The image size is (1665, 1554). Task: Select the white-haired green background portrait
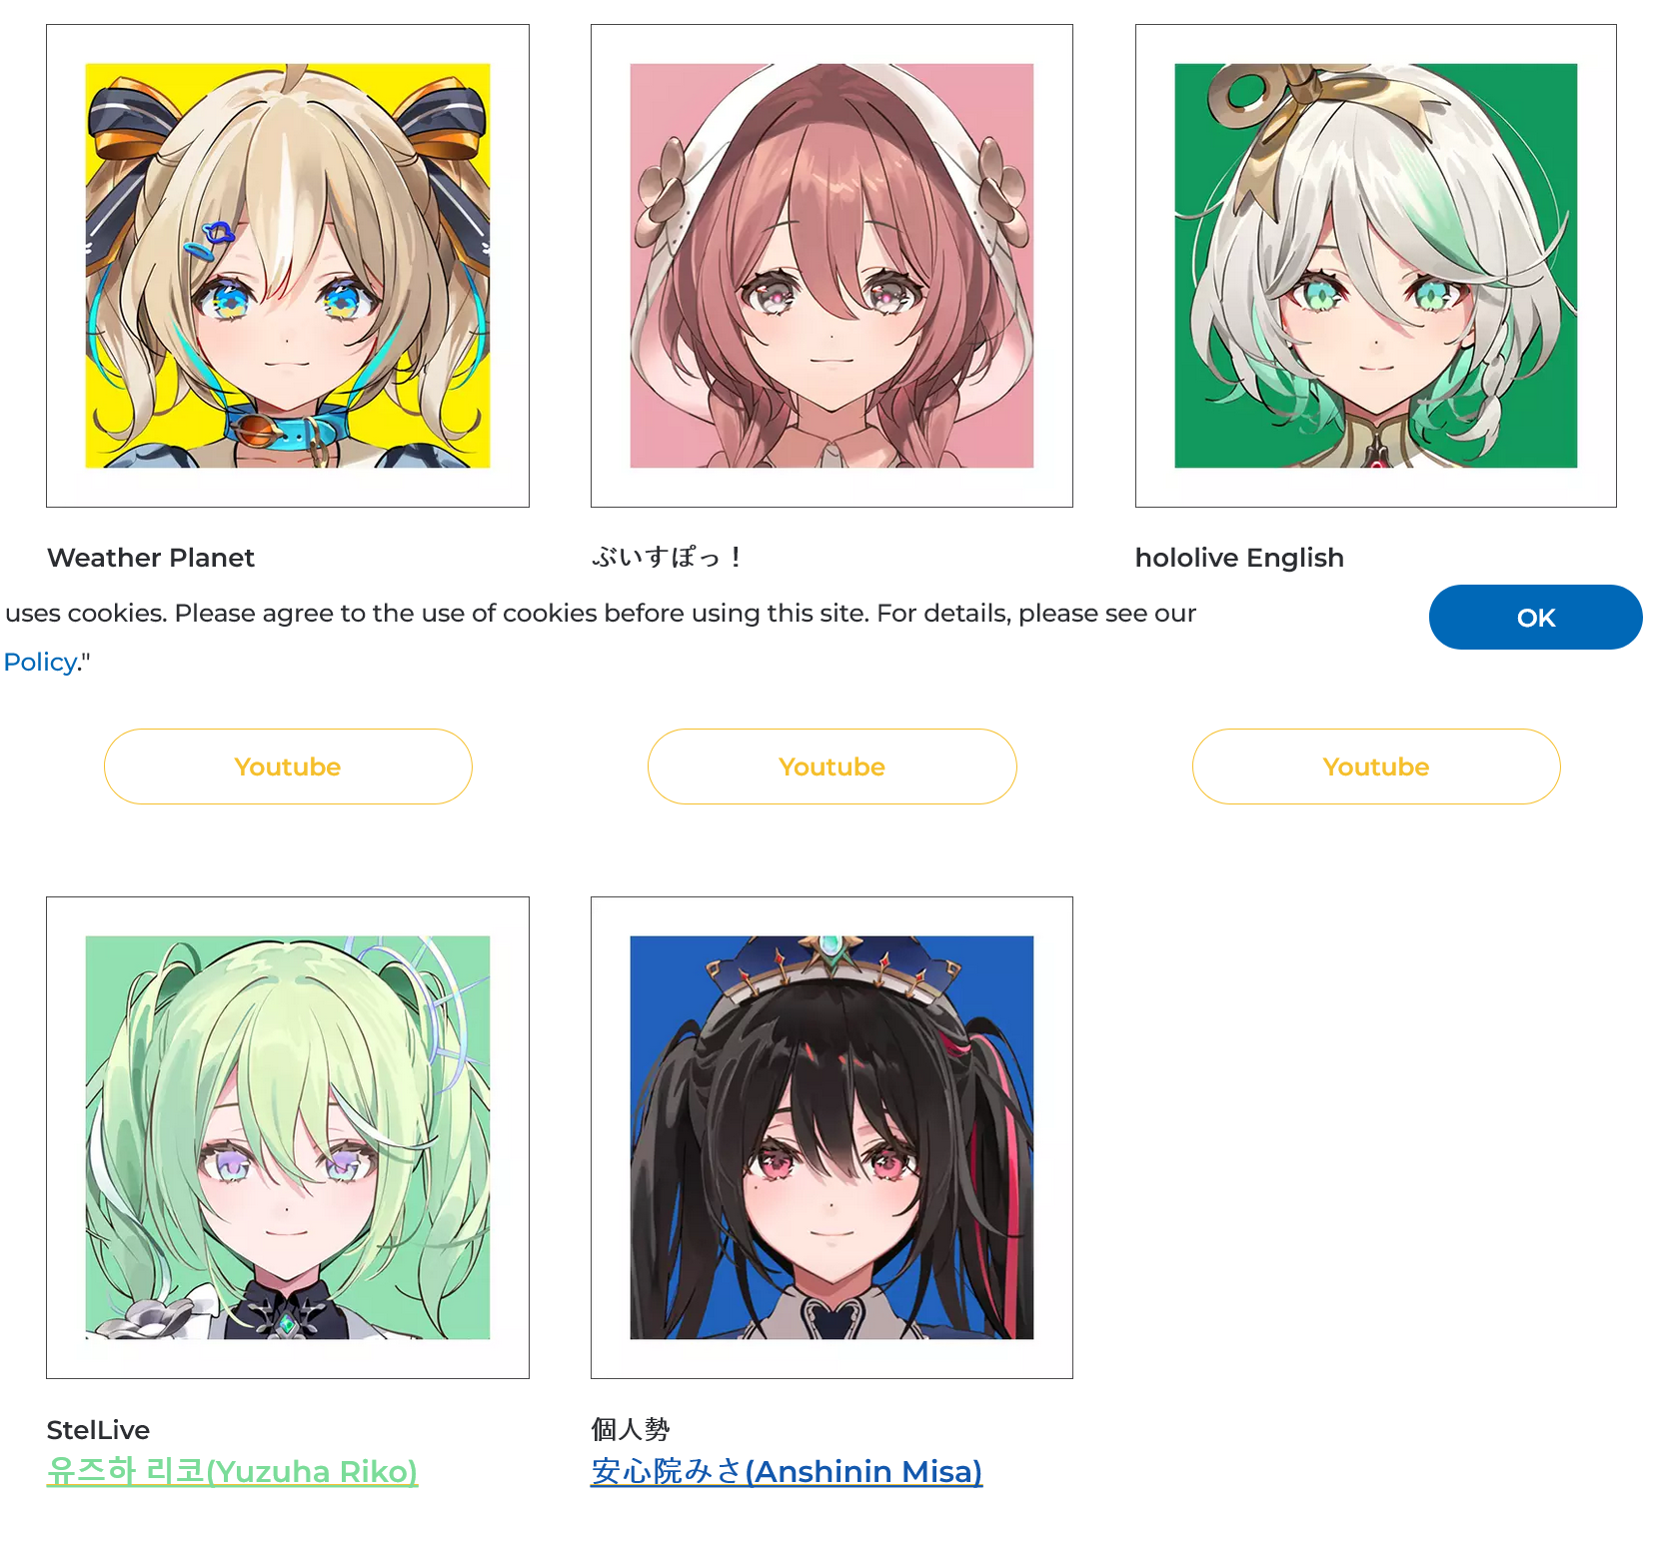[1376, 266]
